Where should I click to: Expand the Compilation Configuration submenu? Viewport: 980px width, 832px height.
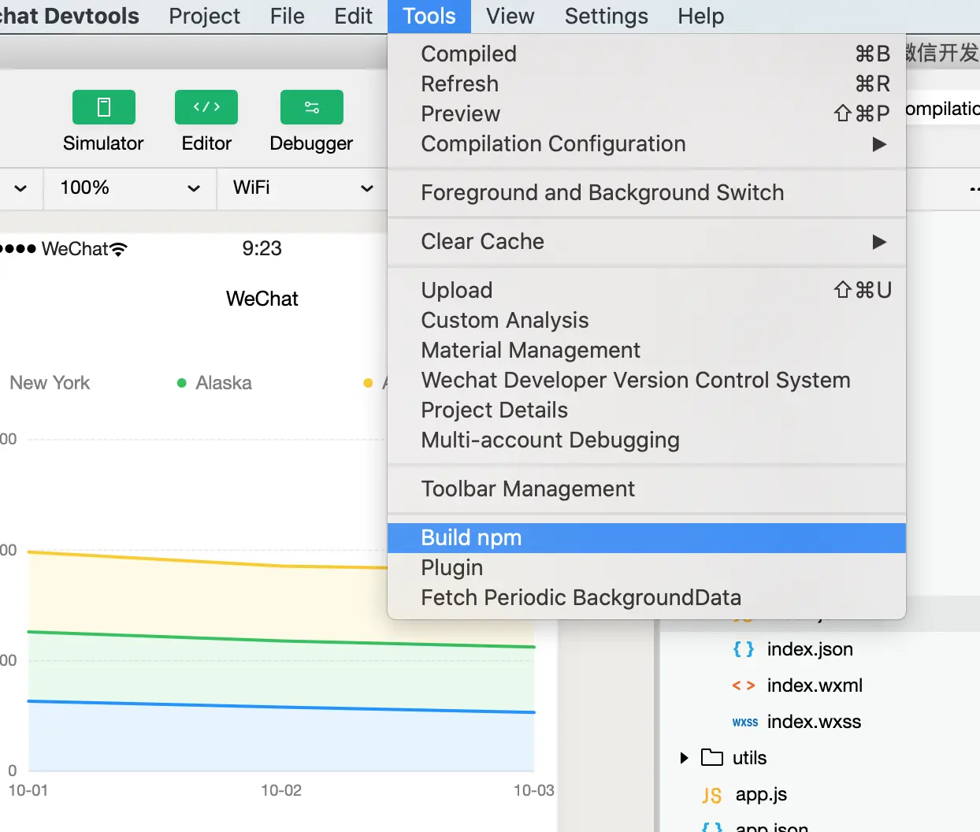(647, 143)
